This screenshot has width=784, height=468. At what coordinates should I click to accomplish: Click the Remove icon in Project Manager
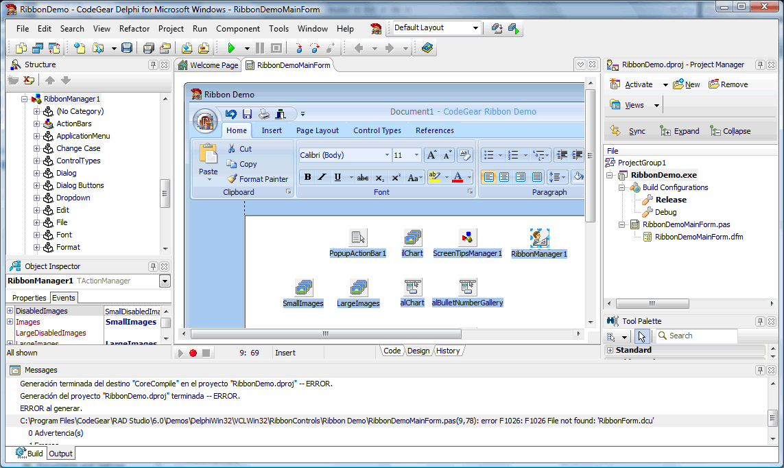point(714,84)
